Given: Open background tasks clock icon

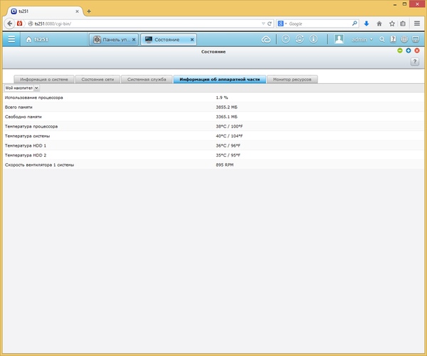Looking at the screenshot, I should [285, 39].
